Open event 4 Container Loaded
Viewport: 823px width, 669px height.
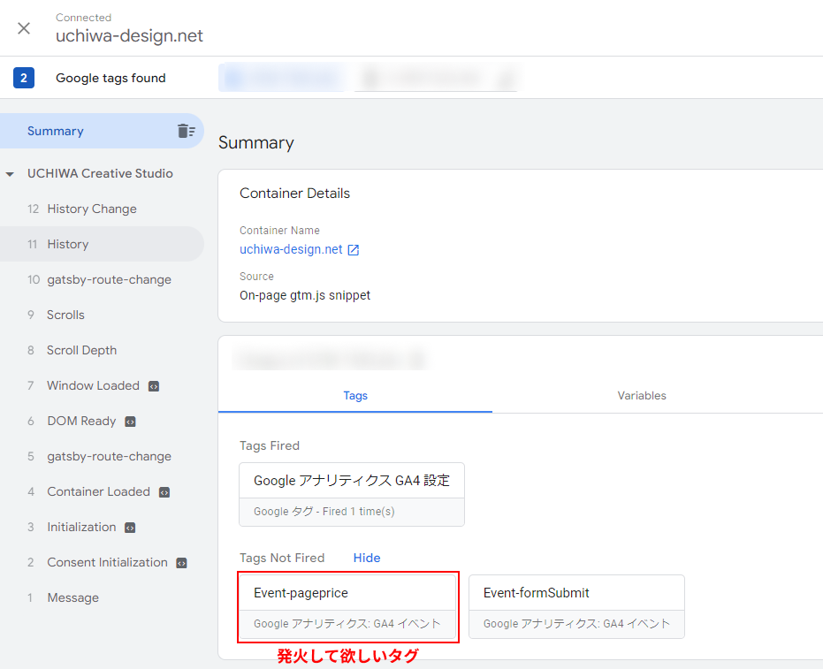click(102, 491)
